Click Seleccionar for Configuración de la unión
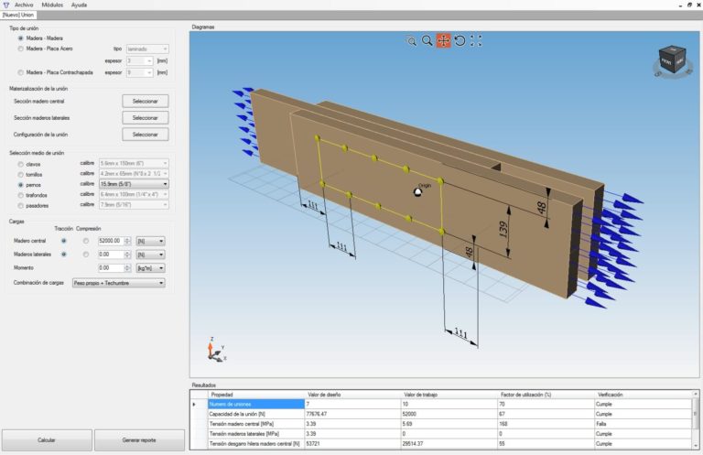703x455 pixels. (x=146, y=135)
